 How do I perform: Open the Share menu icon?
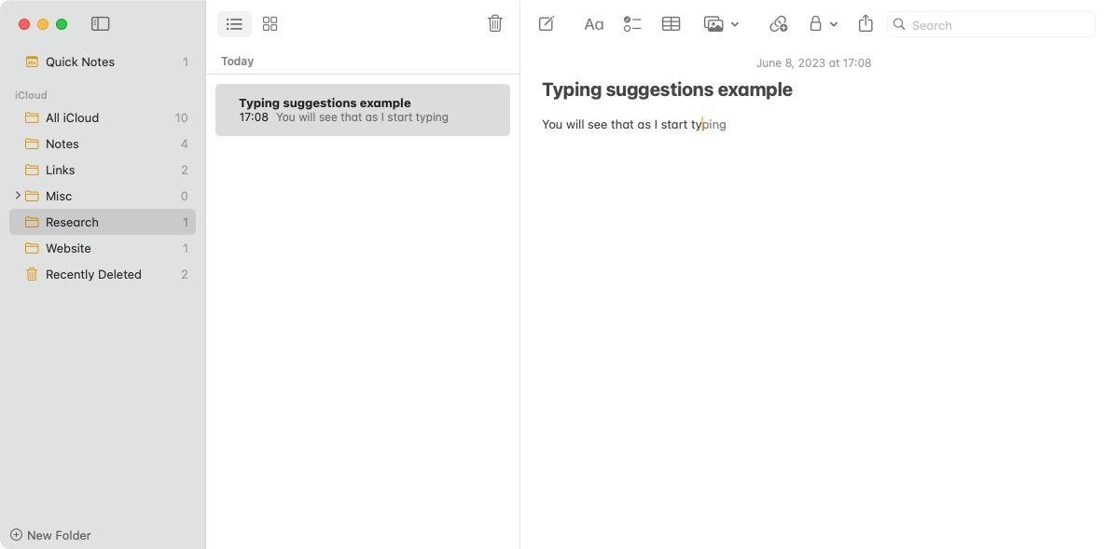coord(865,23)
